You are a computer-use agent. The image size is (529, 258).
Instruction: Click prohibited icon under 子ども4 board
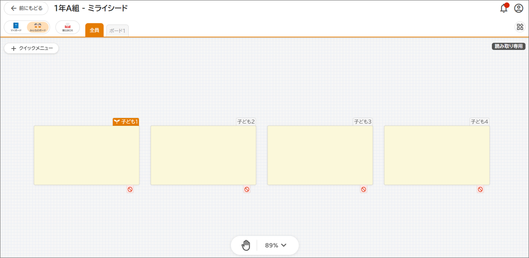480,189
